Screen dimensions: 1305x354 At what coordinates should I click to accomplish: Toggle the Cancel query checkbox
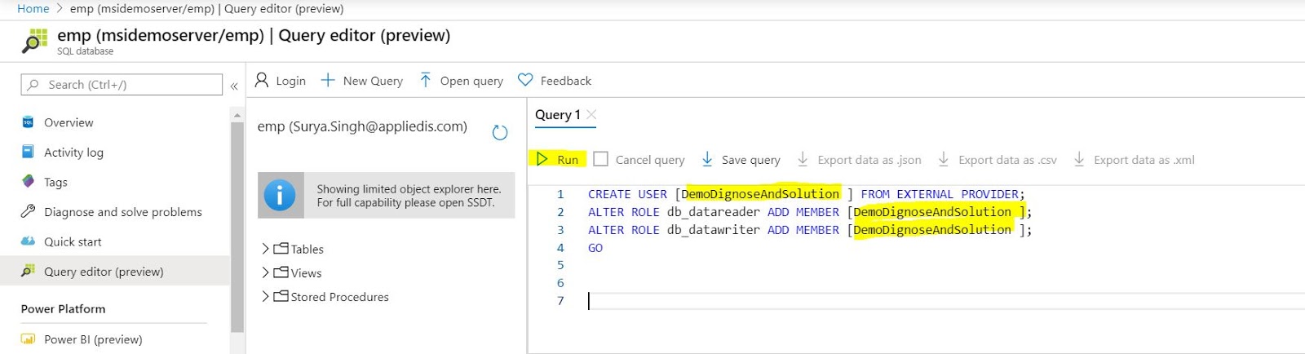[x=600, y=159]
